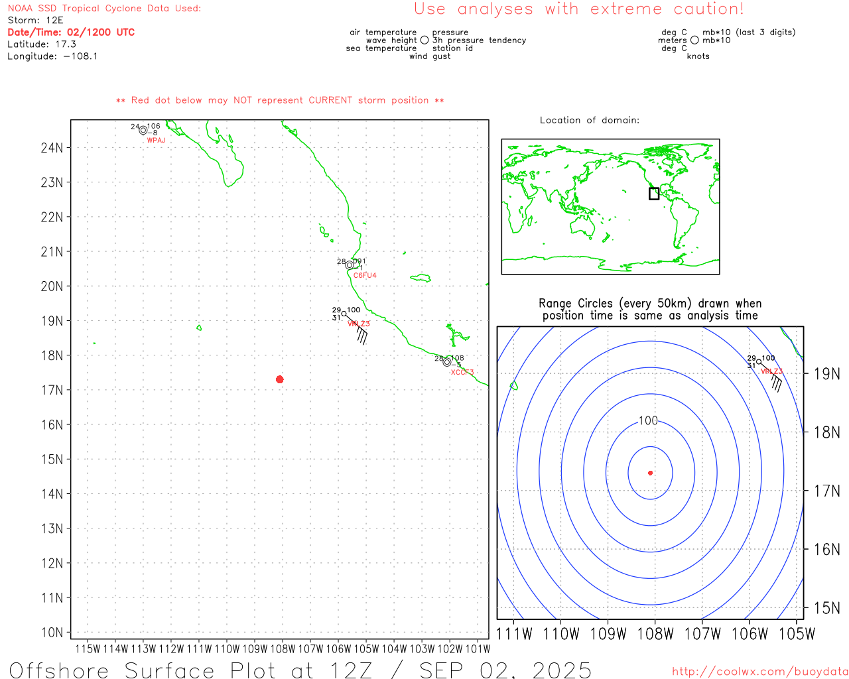The image size is (849, 679).
Task: Click '115W' longitude label on main map
Action: tap(88, 648)
